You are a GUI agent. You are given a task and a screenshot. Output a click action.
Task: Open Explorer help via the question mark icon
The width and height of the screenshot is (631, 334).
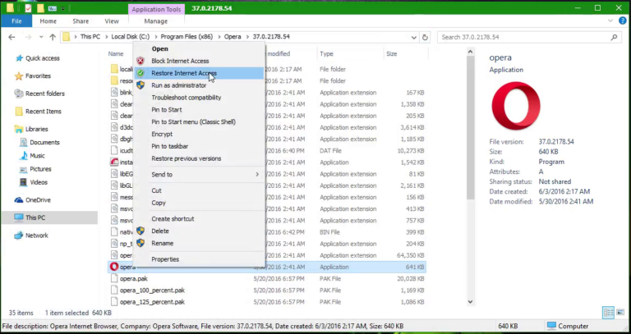(621, 21)
